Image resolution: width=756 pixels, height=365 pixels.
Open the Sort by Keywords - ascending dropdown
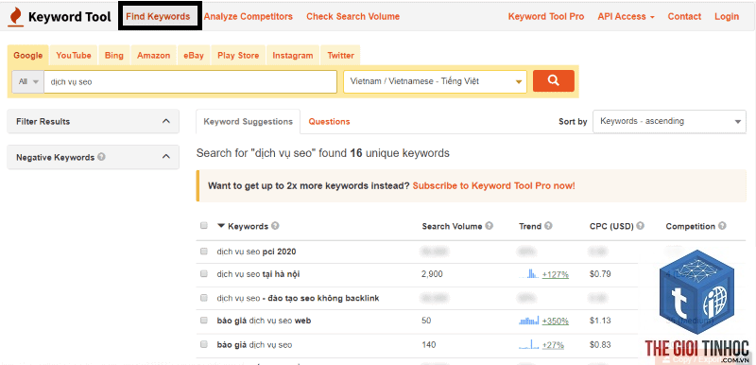pos(669,121)
